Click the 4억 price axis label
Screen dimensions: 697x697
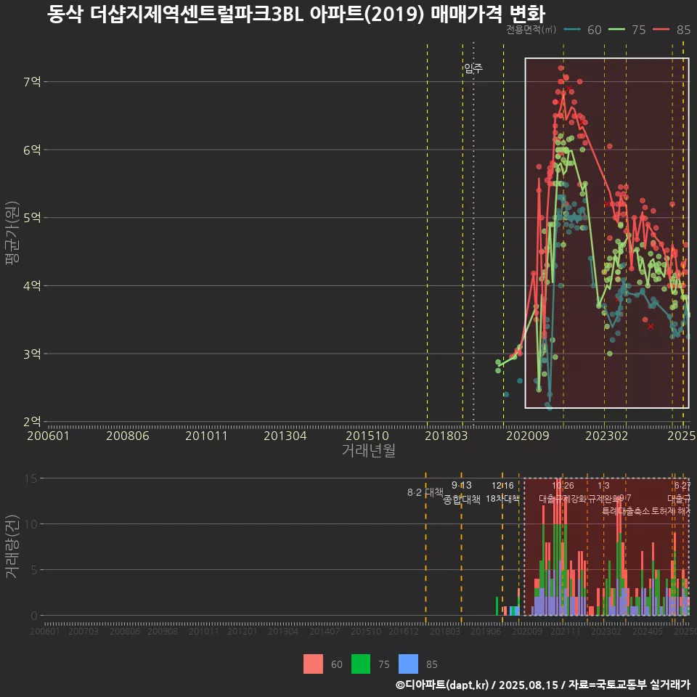(x=32, y=286)
